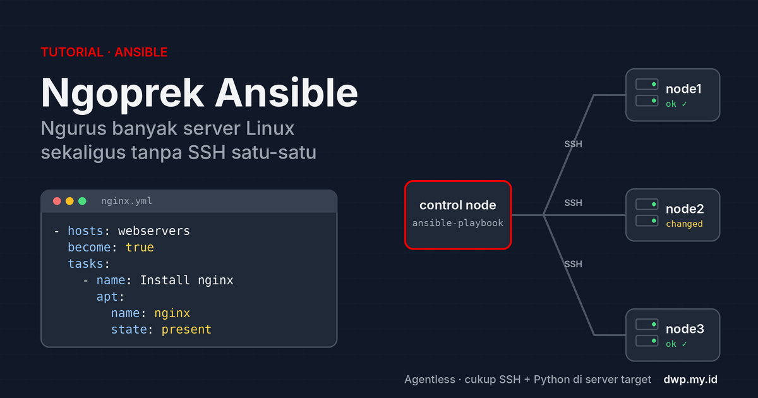
Task: Click the node2 label
Action: click(x=685, y=209)
